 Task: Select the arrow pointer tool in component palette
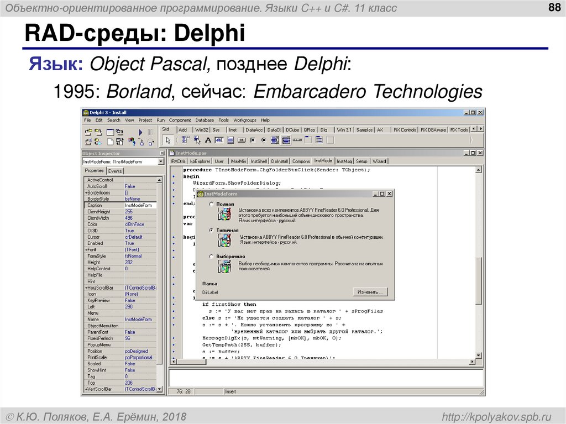point(167,140)
